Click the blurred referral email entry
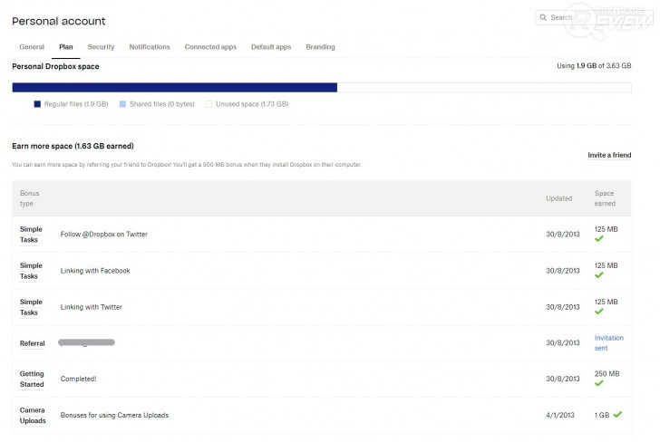Image resolution: width=660 pixels, height=442 pixels. 86,342
